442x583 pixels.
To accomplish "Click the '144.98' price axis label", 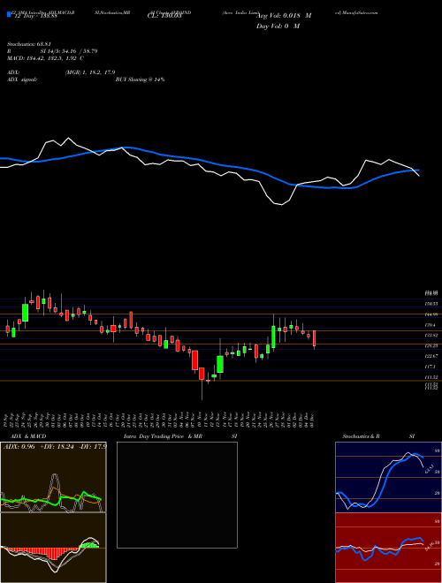I will point(431,314).
